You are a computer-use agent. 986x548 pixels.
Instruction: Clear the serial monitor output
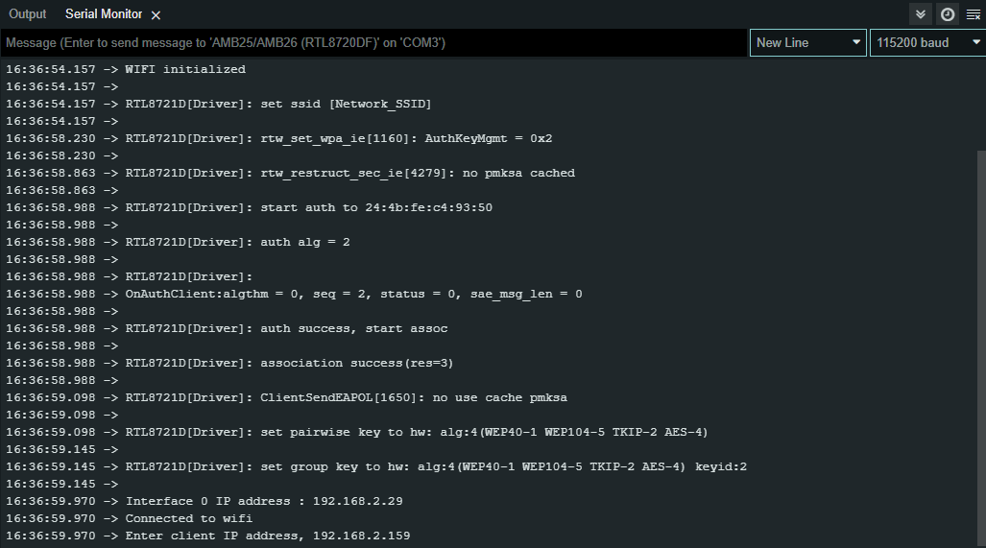[x=973, y=14]
